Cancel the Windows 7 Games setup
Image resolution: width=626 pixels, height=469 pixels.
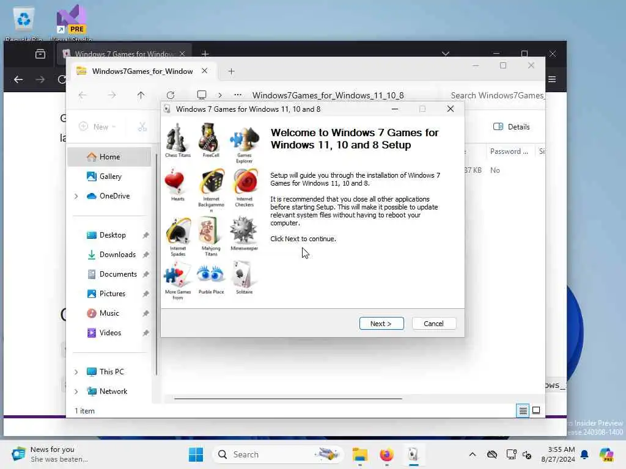coord(433,324)
